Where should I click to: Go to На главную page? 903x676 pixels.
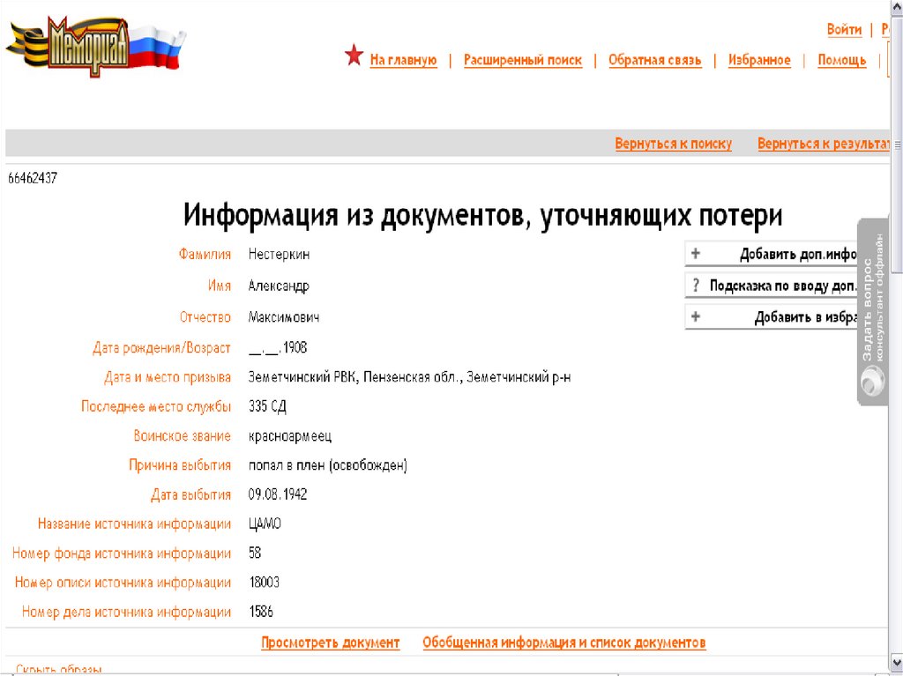(x=403, y=60)
